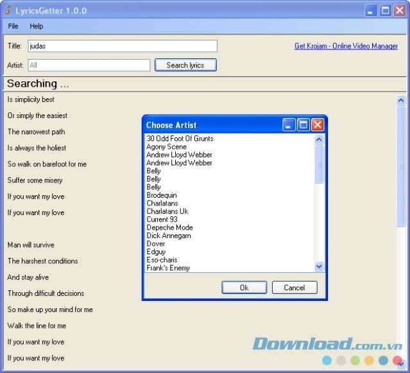Focus the Artist text field
This screenshot has width=410, height=373.
(89, 65)
